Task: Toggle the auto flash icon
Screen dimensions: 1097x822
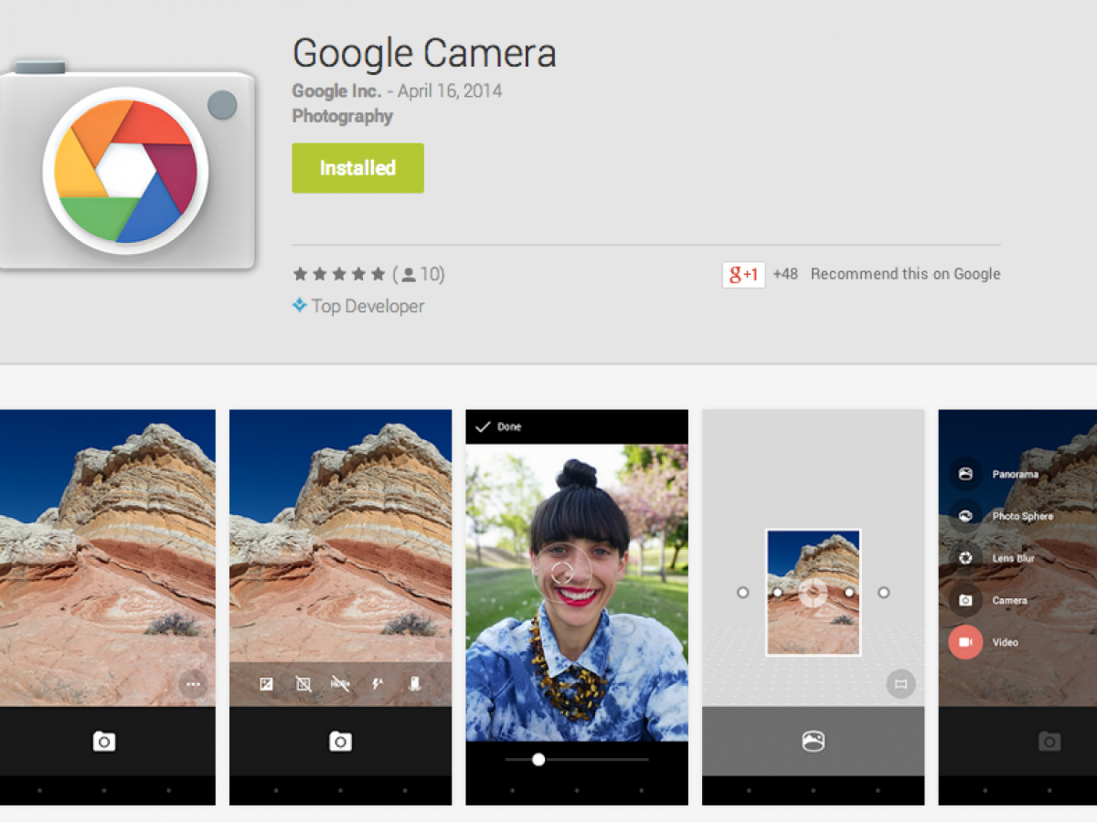Action: [x=378, y=684]
